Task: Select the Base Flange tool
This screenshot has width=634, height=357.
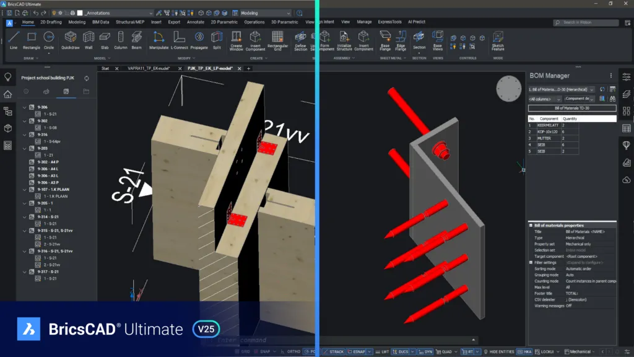Action: tap(385, 42)
